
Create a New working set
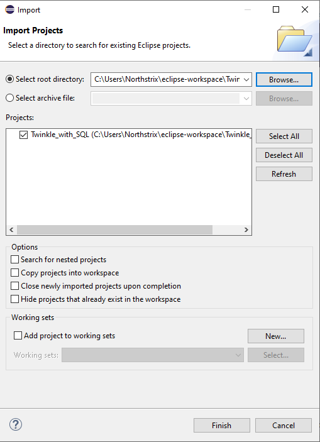click(x=276, y=336)
